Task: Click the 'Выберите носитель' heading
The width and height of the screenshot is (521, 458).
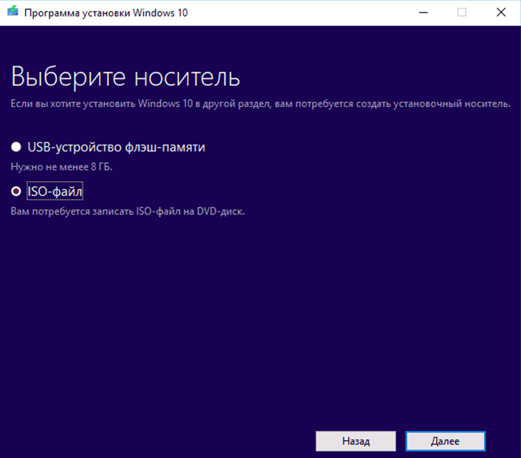Action: (125, 76)
